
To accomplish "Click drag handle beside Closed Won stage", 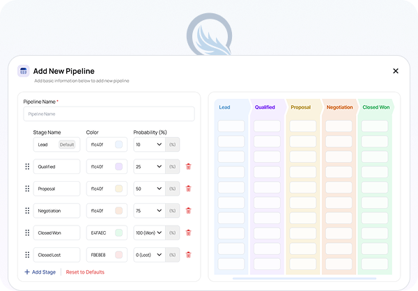I will point(27,233).
